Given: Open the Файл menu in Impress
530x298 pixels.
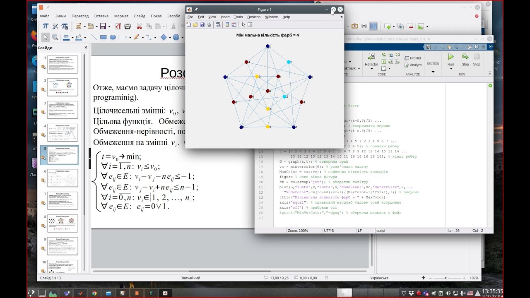Looking at the screenshot, I should tap(45, 16).
